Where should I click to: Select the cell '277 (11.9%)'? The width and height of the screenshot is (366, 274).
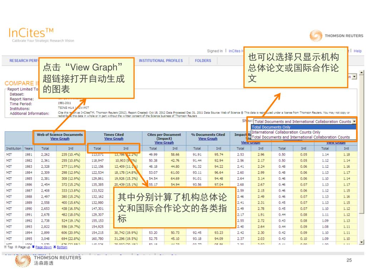click(x=71, y=167)
